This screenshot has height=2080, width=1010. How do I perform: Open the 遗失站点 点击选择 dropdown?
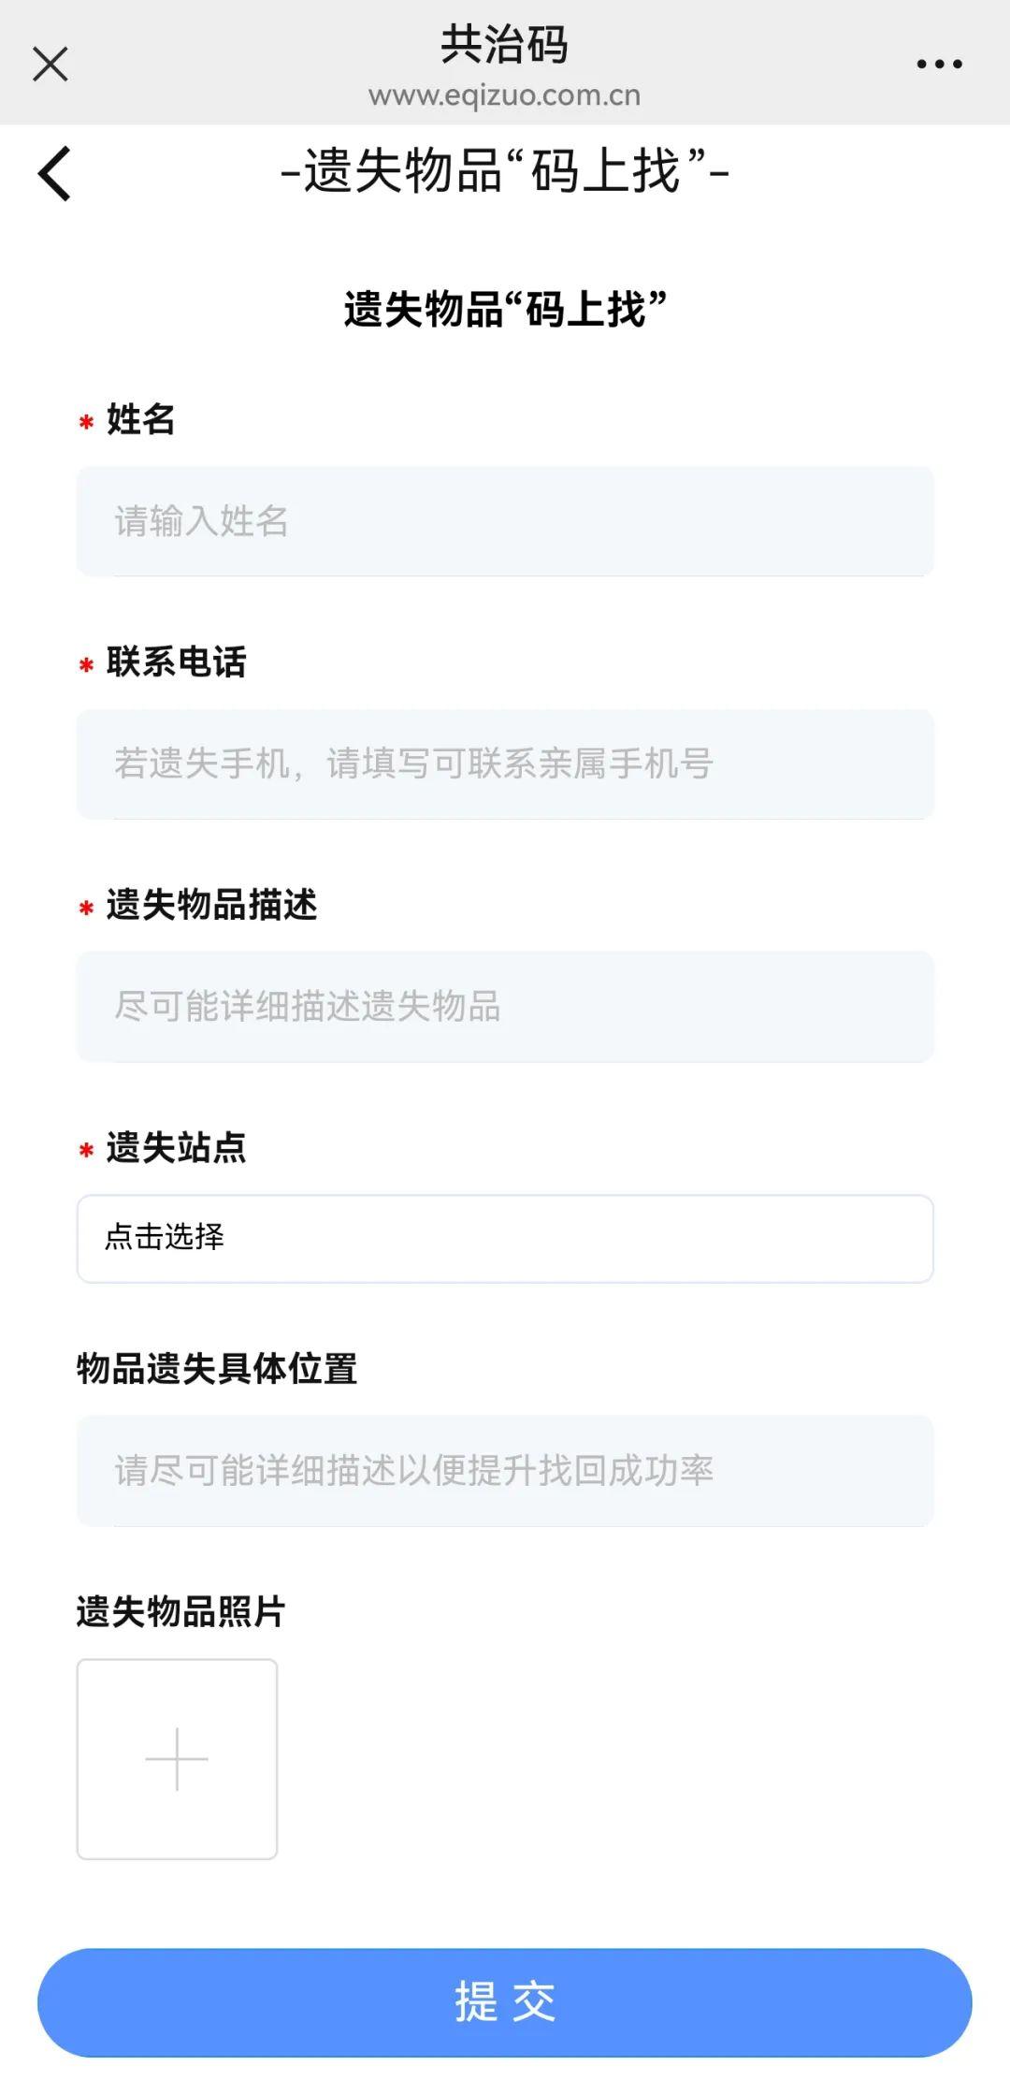click(x=505, y=1238)
